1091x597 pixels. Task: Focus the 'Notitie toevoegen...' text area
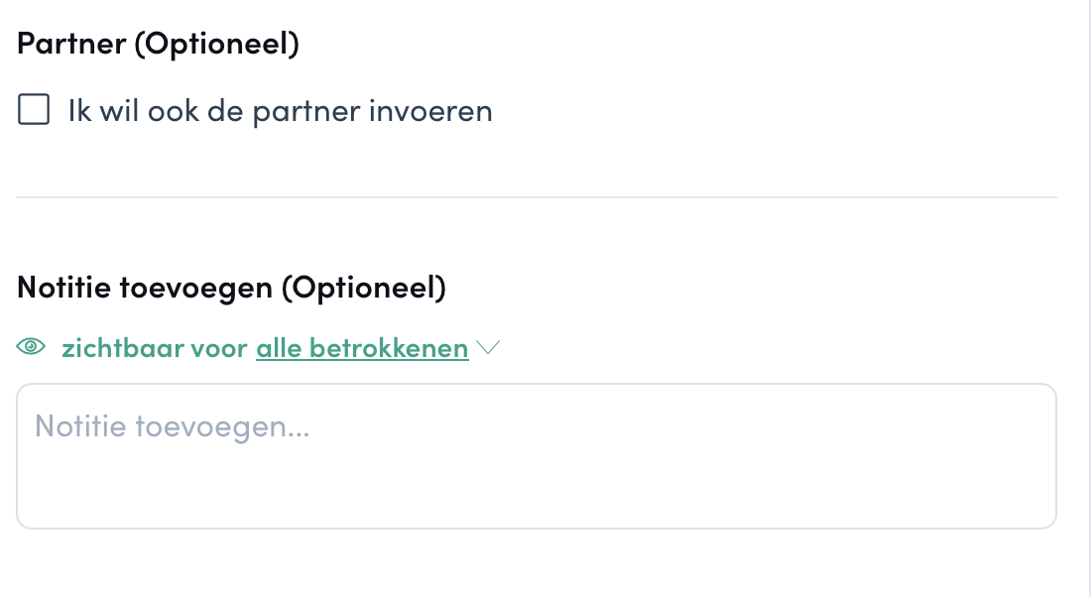point(537,456)
